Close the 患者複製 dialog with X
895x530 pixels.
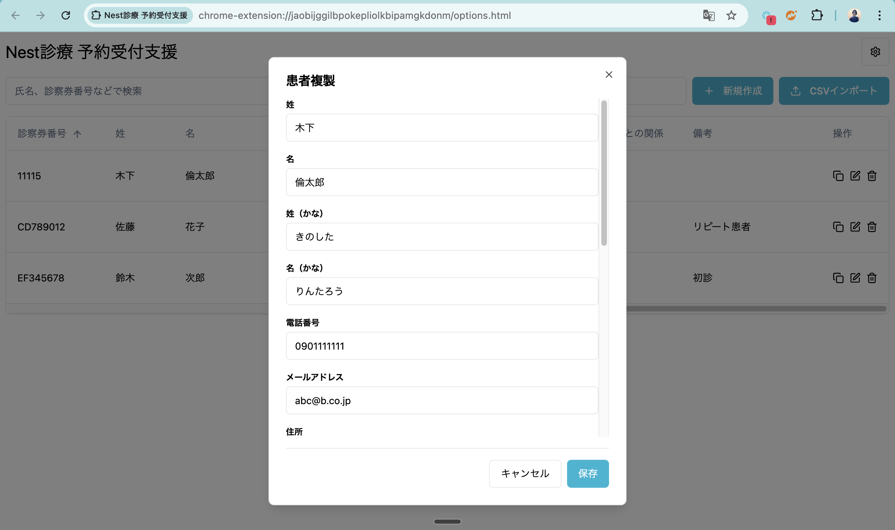click(609, 74)
